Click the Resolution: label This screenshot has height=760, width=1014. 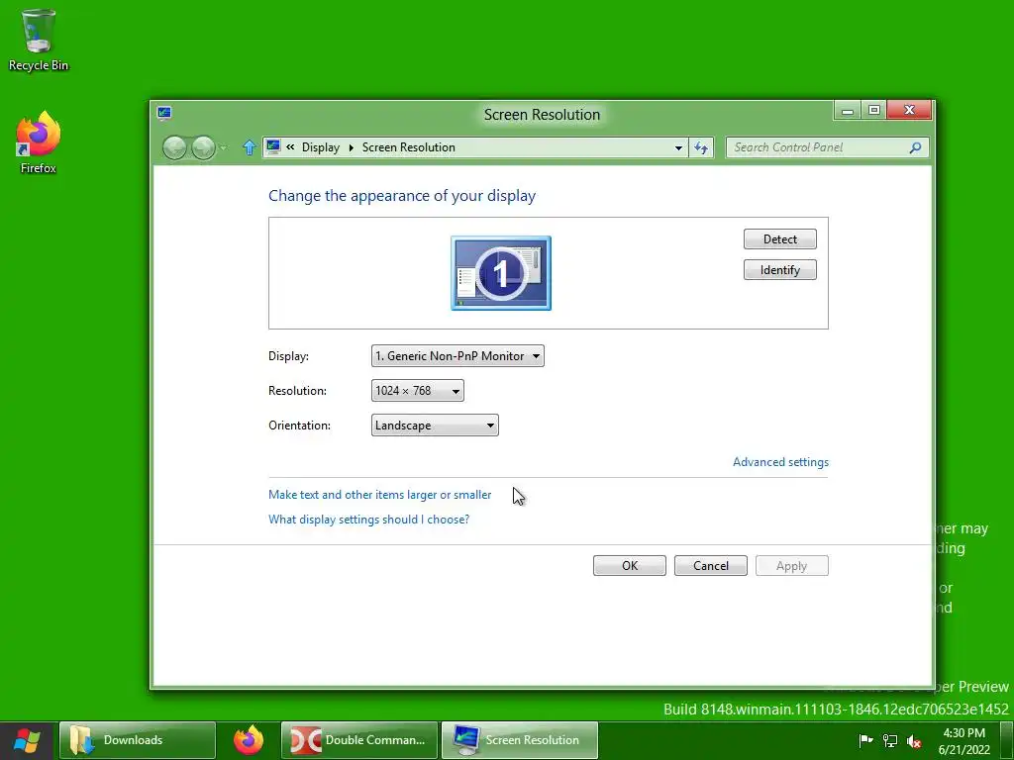click(x=297, y=391)
